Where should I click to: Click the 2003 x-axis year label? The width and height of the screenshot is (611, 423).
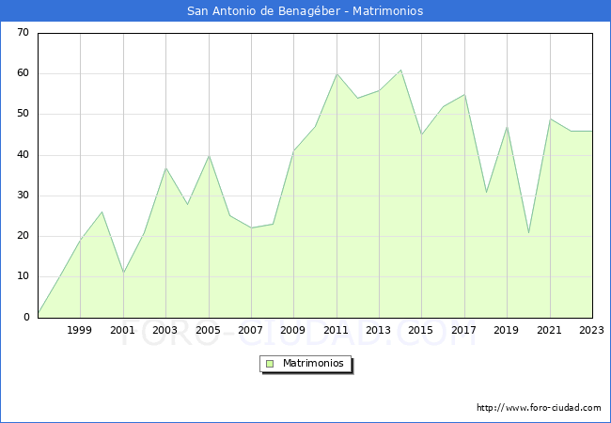[x=165, y=330]
